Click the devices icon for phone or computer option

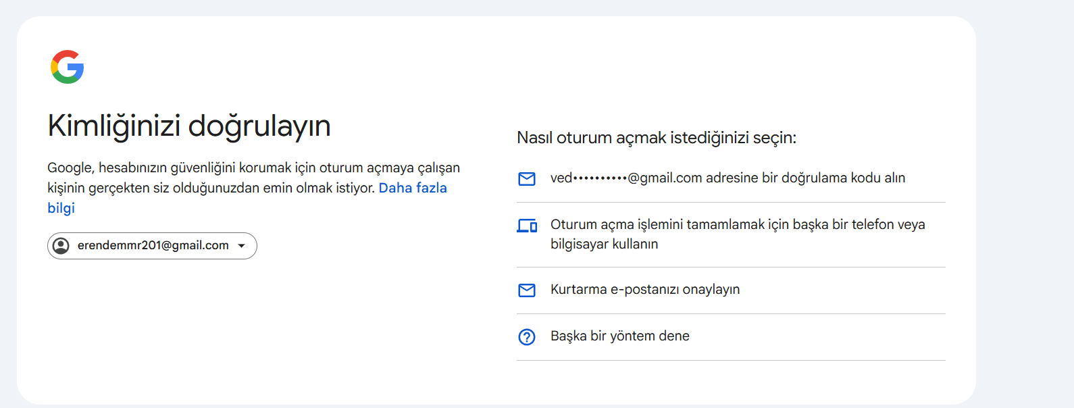tap(527, 226)
